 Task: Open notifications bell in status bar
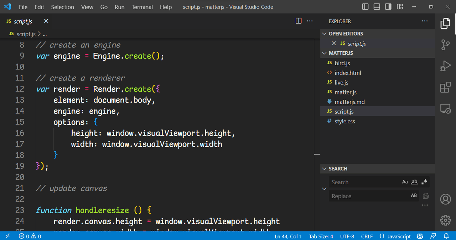[446, 236]
